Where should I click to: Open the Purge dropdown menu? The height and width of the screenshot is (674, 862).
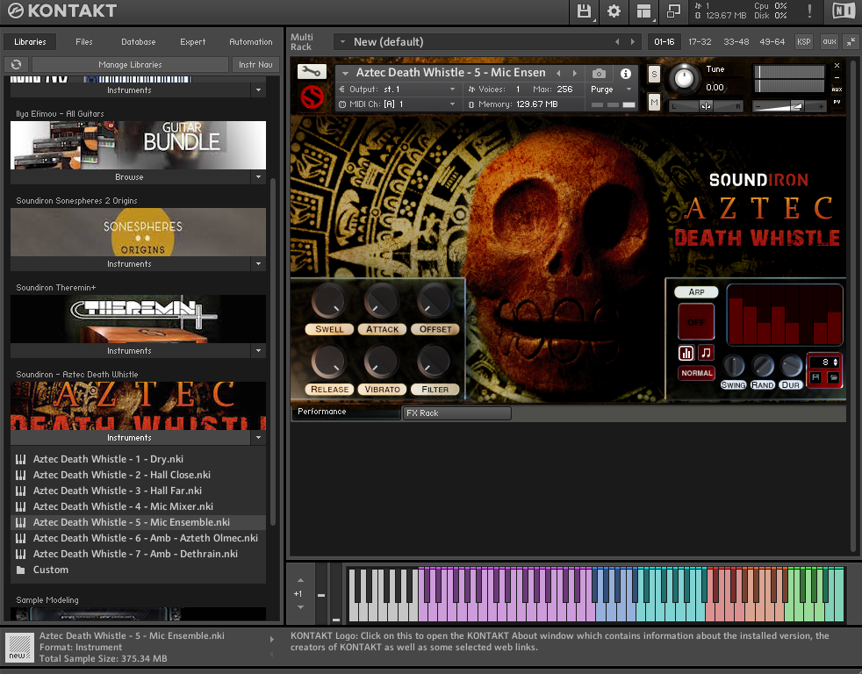611,89
